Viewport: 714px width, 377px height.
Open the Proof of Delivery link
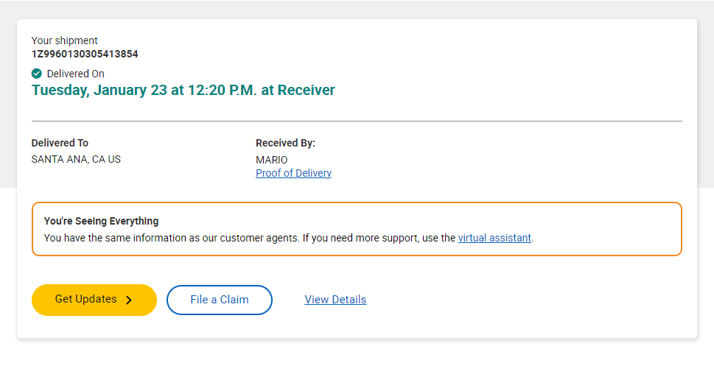pos(293,173)
